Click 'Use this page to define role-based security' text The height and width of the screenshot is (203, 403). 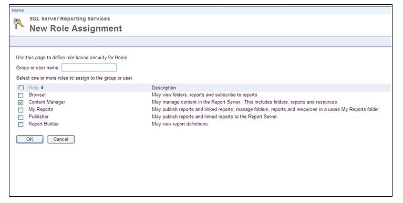click(x=72, y=58)
